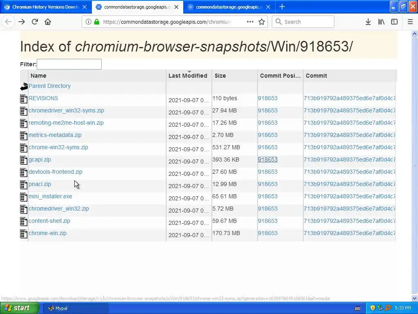Download mini_installer.exe
This screenshot has height=314, width=418.
coord(50,196)
